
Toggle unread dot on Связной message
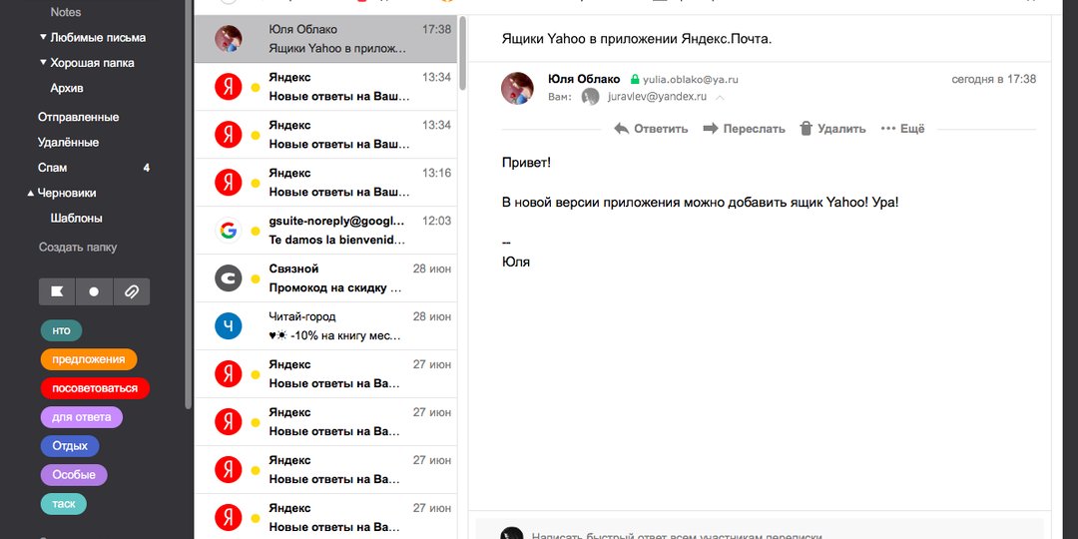255,279
